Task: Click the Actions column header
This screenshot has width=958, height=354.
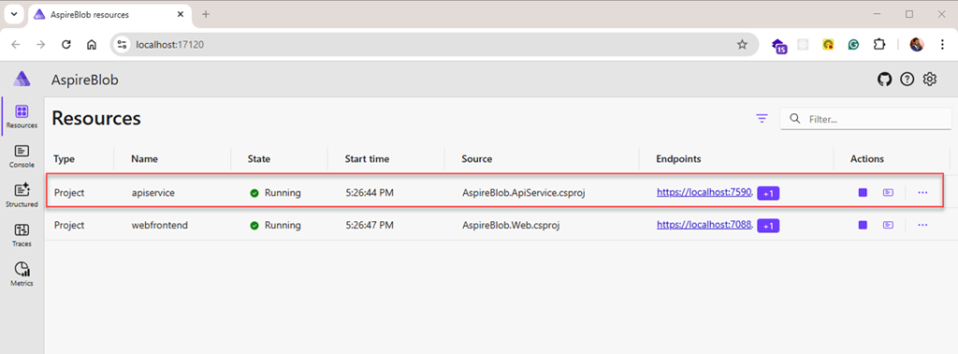Action: pos(867,159)
